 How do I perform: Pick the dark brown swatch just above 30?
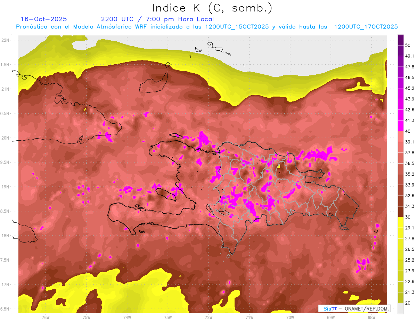click(401, 212)
